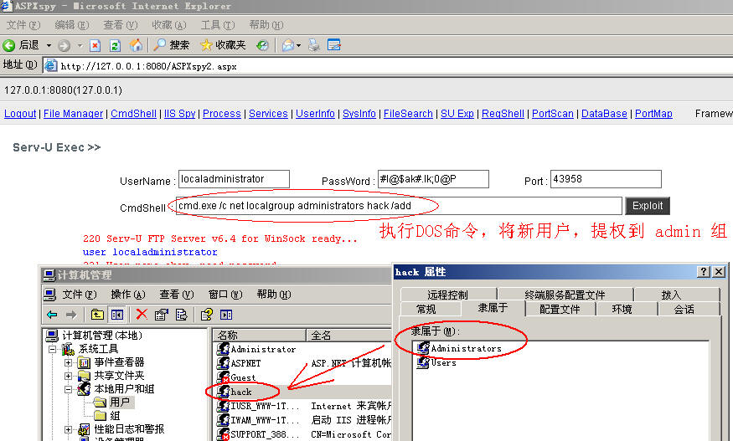
Task: Open the RegShell link
Action: point(503,114)
